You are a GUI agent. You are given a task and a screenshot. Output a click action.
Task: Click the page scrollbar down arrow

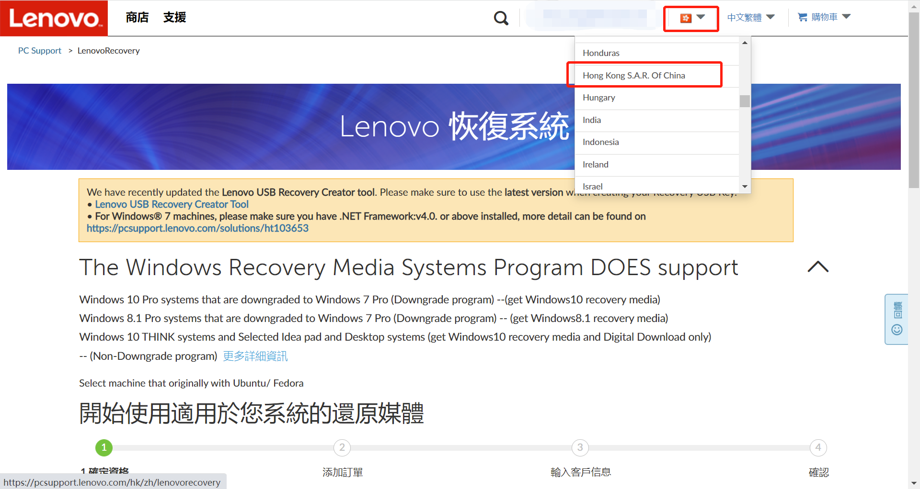point(914,483)
